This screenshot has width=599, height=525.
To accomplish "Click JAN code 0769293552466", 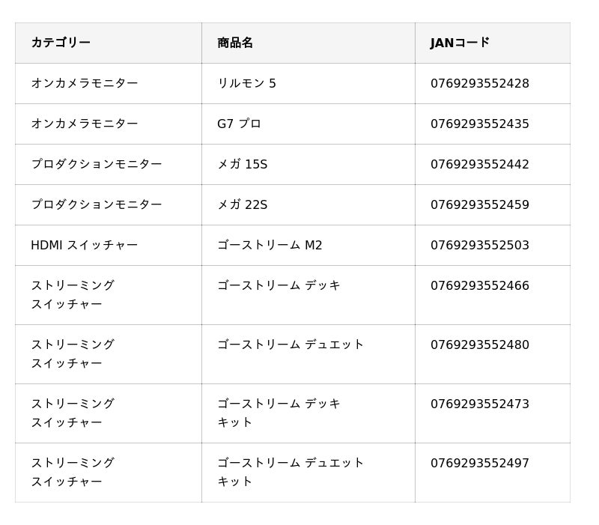I will [479, 285].
